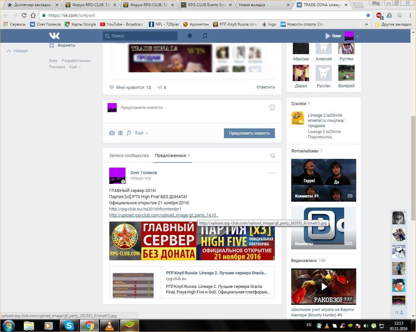Open the post options three-dots menu
This screenshot has width=416, height=332.
click(x=272, y=173)
